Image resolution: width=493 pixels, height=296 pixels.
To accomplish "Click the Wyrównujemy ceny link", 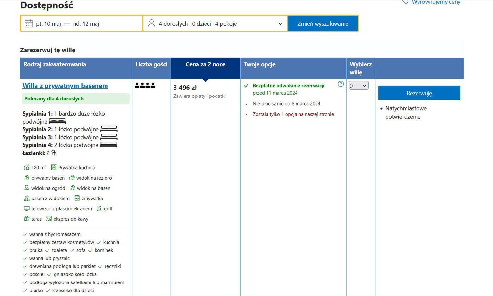I will (x=436, y=2).
